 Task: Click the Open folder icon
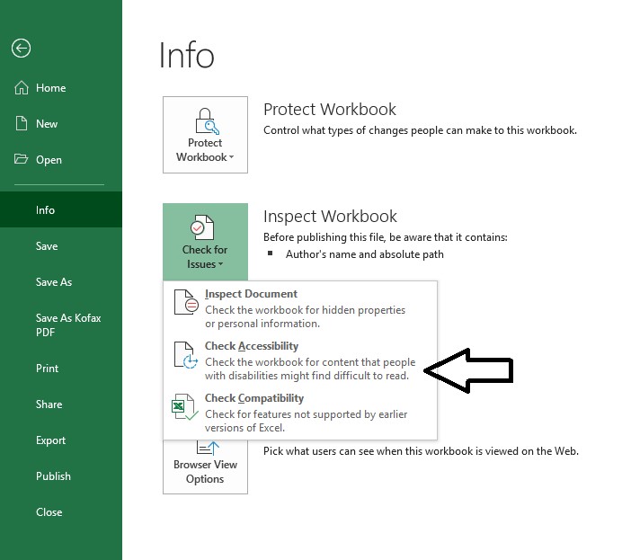21,159
